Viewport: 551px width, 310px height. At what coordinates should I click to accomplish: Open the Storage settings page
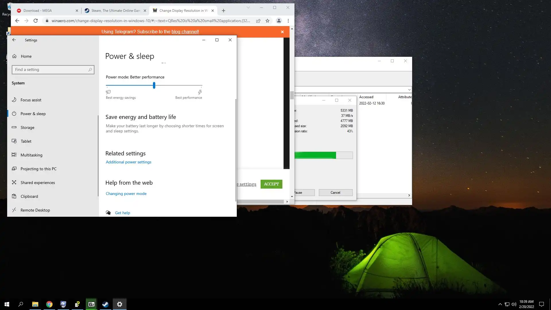27,127
